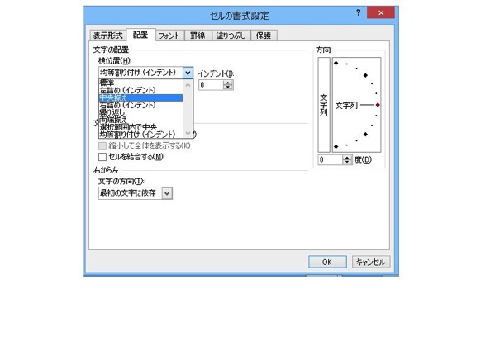Click the help question mark icon
The image size is (495, 346).
coord(359,12)
